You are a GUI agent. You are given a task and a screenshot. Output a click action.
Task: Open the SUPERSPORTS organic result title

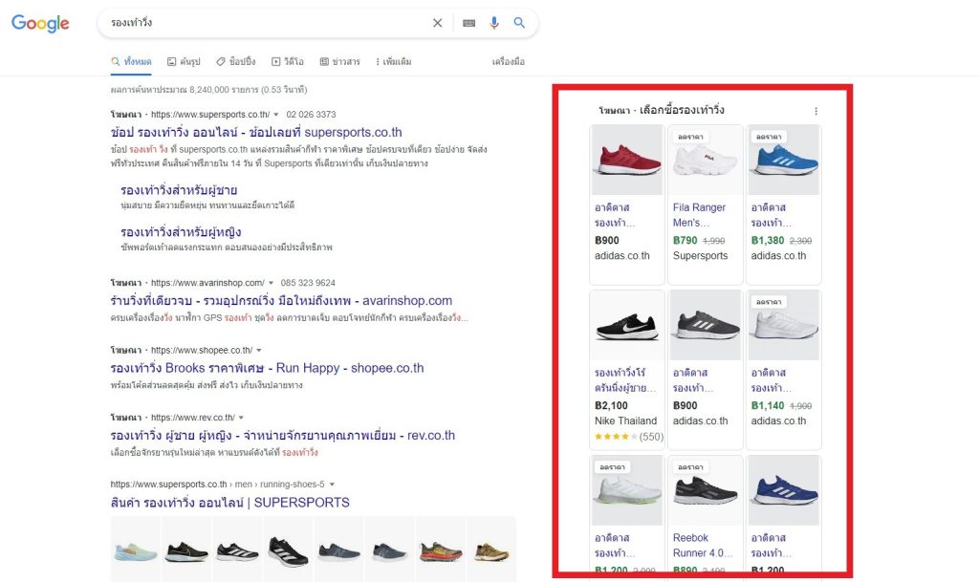click(229, 503)
